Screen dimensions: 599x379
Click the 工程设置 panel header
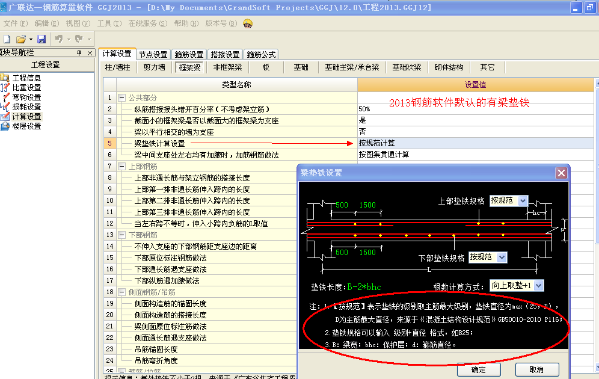click(46, 64)
